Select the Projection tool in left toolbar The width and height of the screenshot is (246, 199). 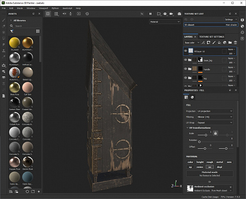[x=4, y=32]
